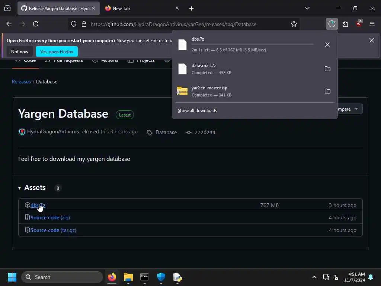Open a new browser tab
Screen dimensions: 381x286
191,9
